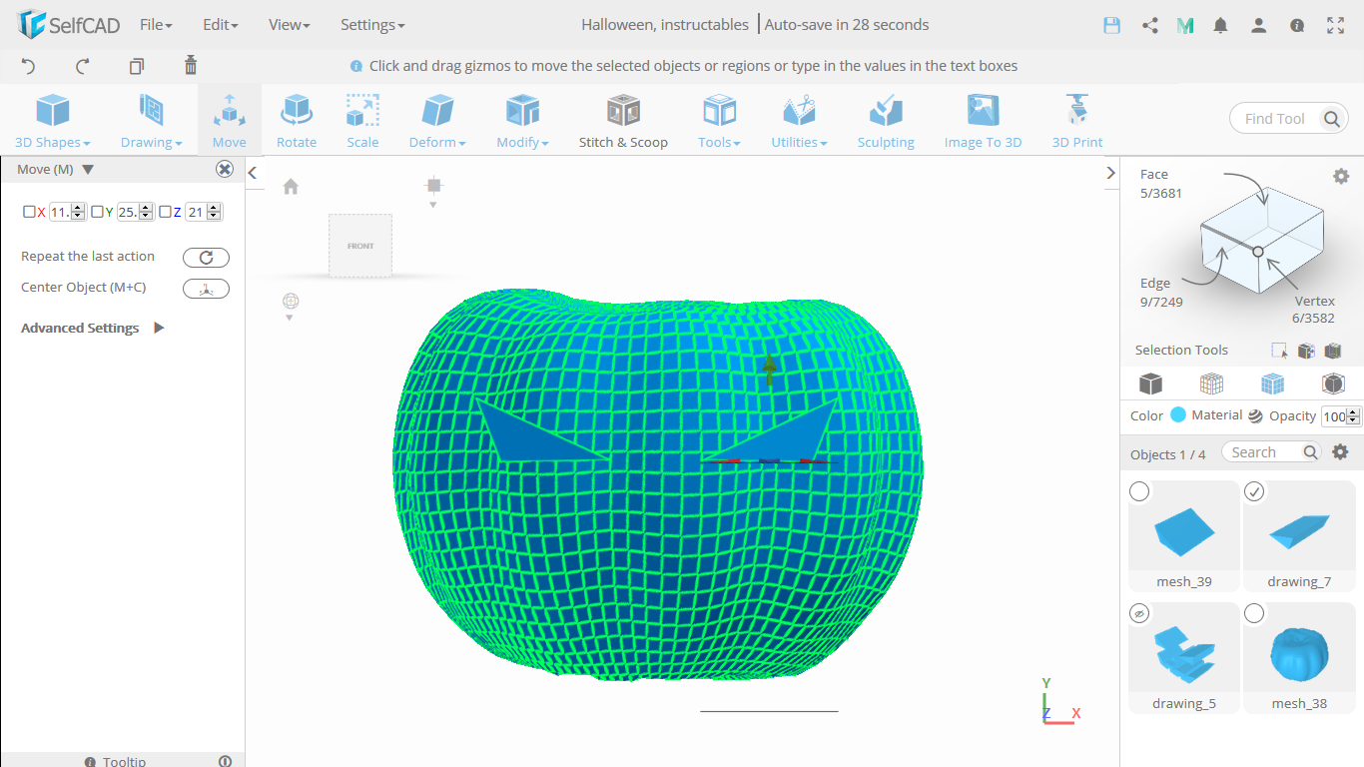
Task: Click the share icon
Action: [1149, 25]
